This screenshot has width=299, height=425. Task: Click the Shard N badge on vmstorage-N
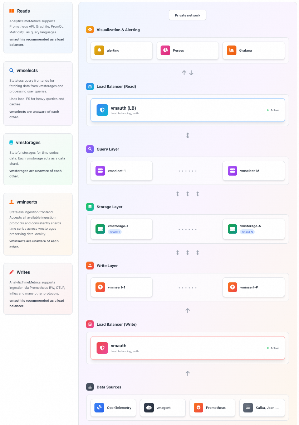[247, 232]
